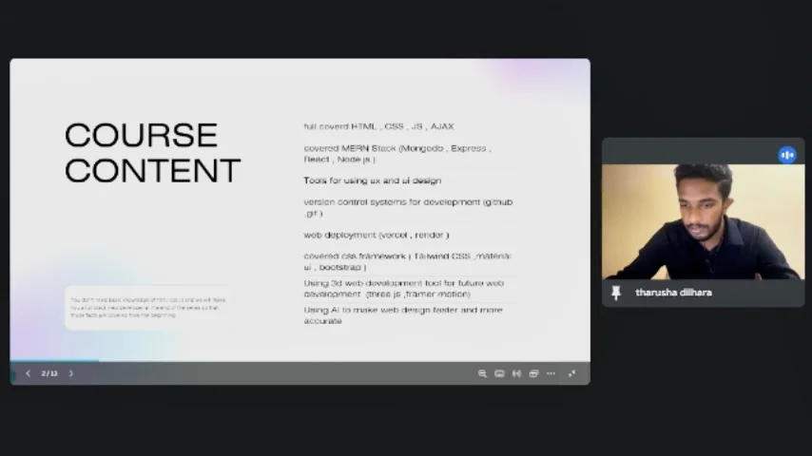This screenshot has height=456, width=812.
Task: Toggle captions icon in presentation bar
Action: tap(499, 373)
